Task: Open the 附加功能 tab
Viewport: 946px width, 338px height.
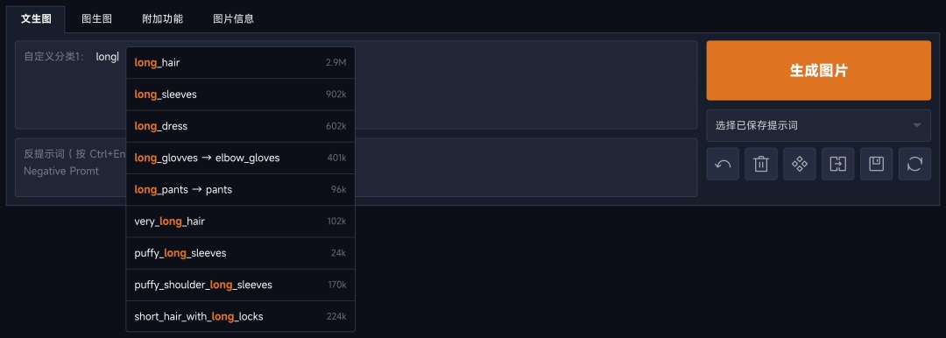Action: (x=162, y=18)
